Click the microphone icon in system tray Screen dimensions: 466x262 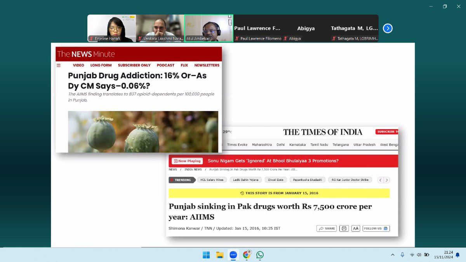pos(402,255)
